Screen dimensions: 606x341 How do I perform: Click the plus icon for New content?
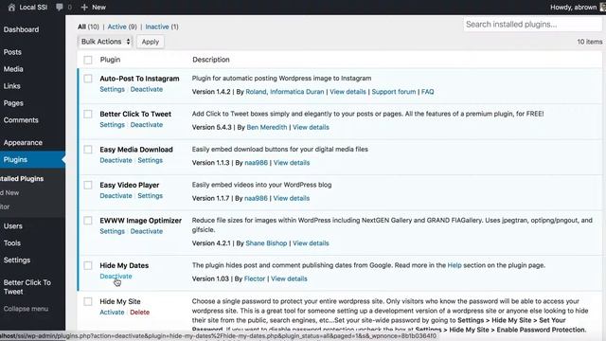tap(84, 7)
